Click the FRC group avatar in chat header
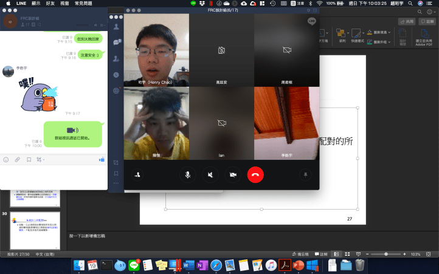The image size is (439, 274). point(10,21)
